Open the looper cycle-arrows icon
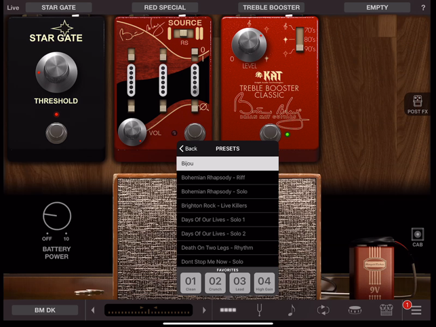 tap(323, 310)
